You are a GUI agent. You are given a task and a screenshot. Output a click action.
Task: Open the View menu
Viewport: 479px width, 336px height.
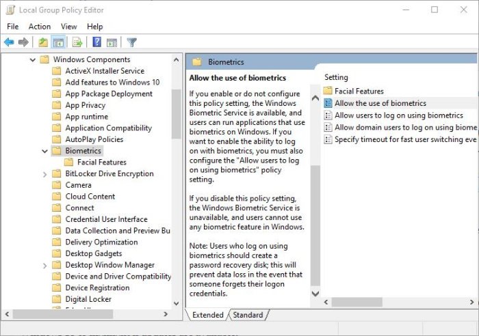click(x=68, y=27)
